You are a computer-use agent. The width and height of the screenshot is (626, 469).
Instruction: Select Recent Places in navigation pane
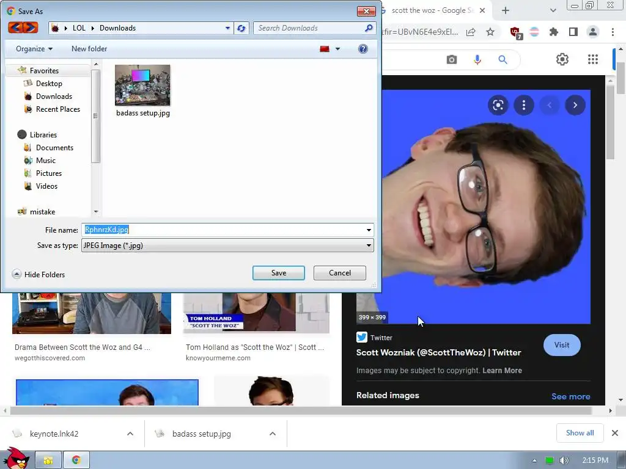coord(58,109)
